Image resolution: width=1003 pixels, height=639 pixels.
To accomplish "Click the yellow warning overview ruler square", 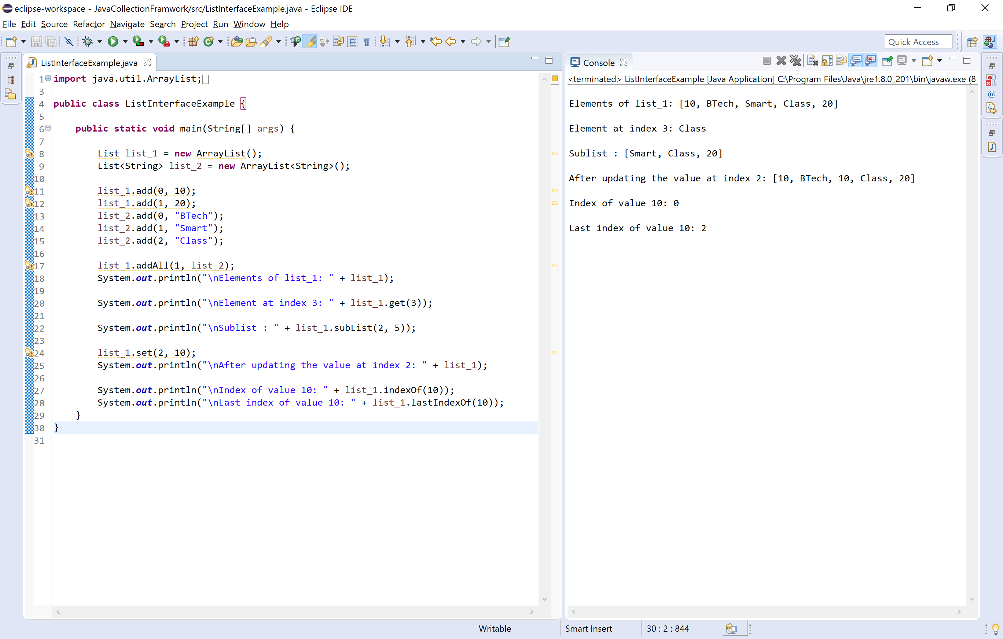I will tap(555, 78).
